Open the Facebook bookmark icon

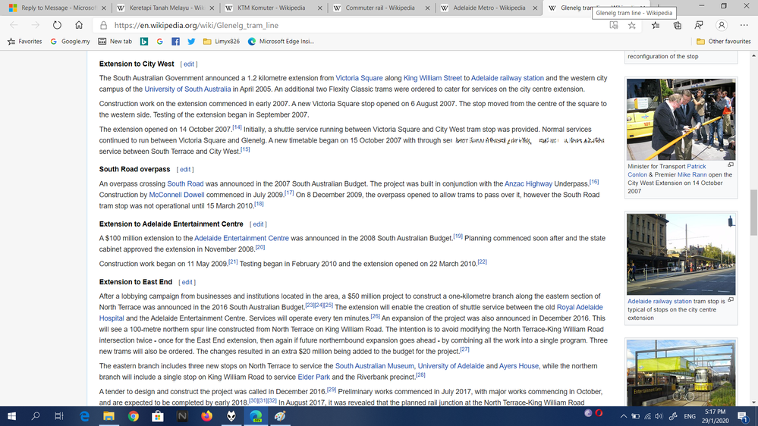pyautogui.click(x=175, y=42)
